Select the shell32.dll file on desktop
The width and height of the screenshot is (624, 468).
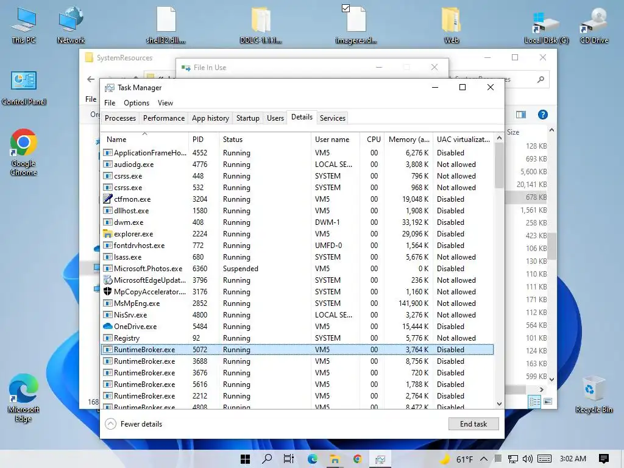coord(166,24)
